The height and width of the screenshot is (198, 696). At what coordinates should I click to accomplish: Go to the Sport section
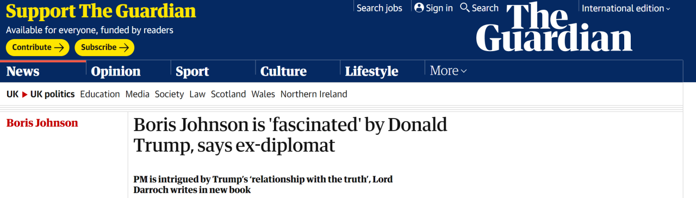coord(192,71)
